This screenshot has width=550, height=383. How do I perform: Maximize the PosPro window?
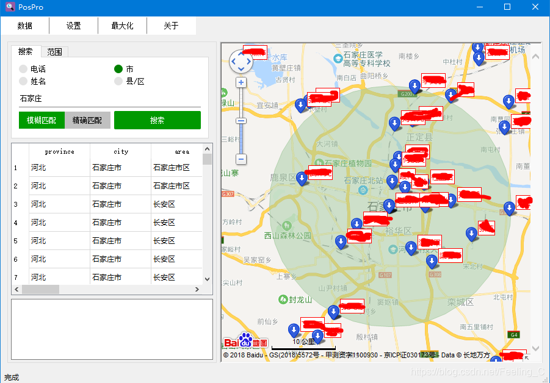point(507,7)
